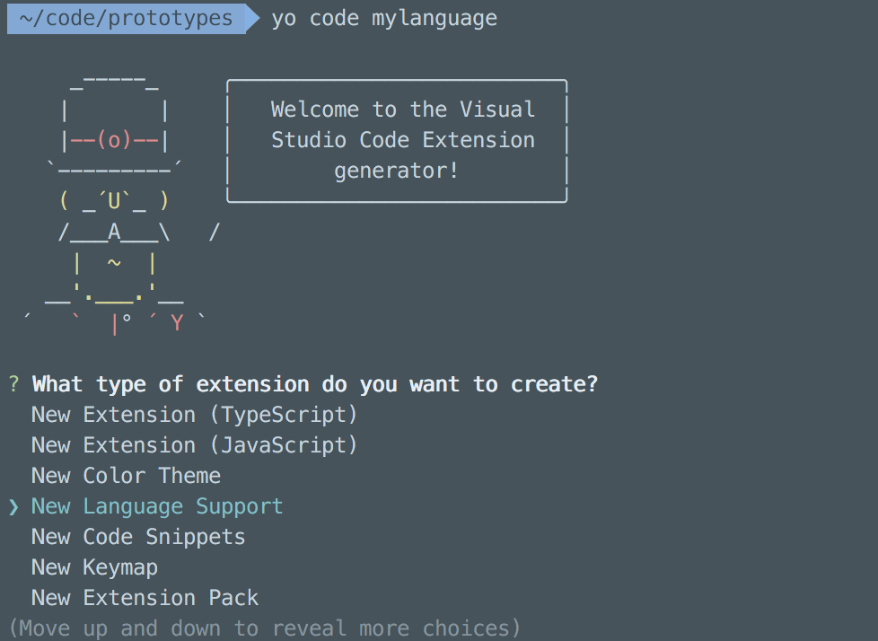
Task: Select New Extension (TypeScript) option
Action: 194,415
